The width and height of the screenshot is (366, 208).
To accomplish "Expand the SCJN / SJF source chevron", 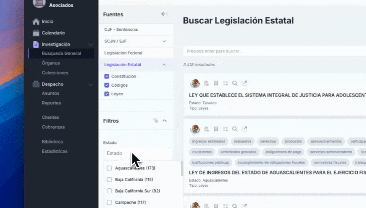I will point(164,41).
